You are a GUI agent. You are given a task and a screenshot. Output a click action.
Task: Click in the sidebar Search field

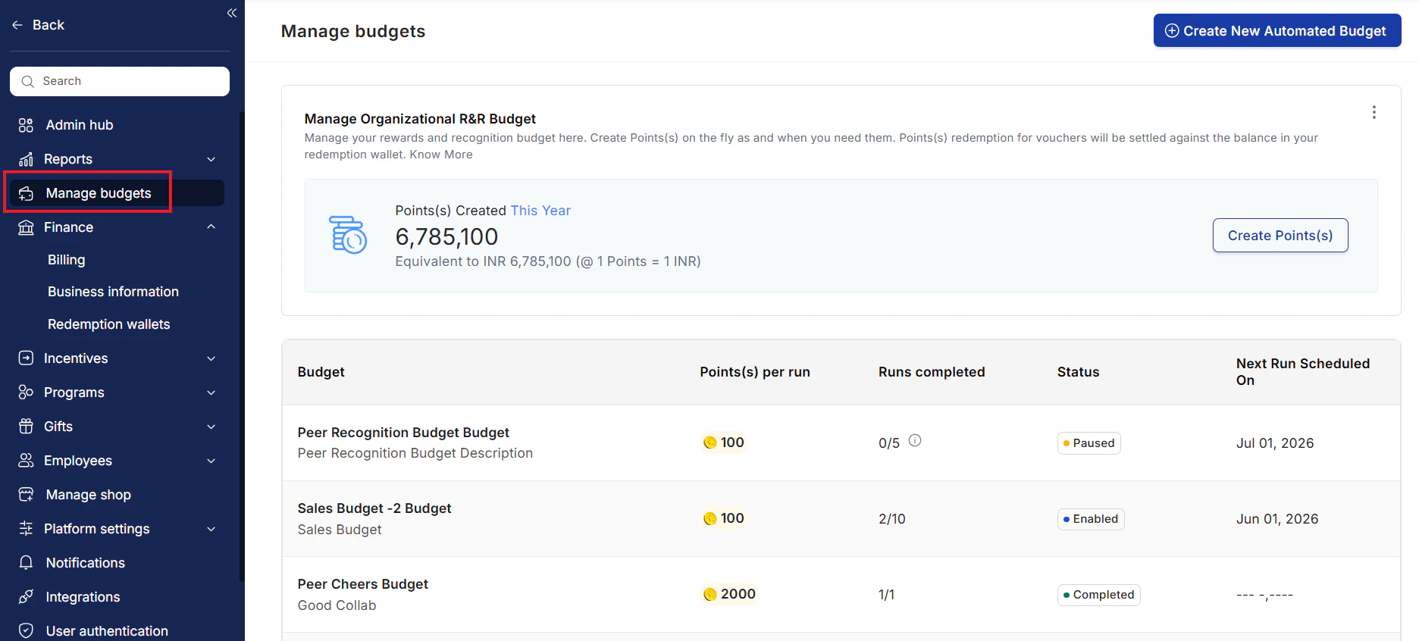(120, 81)
